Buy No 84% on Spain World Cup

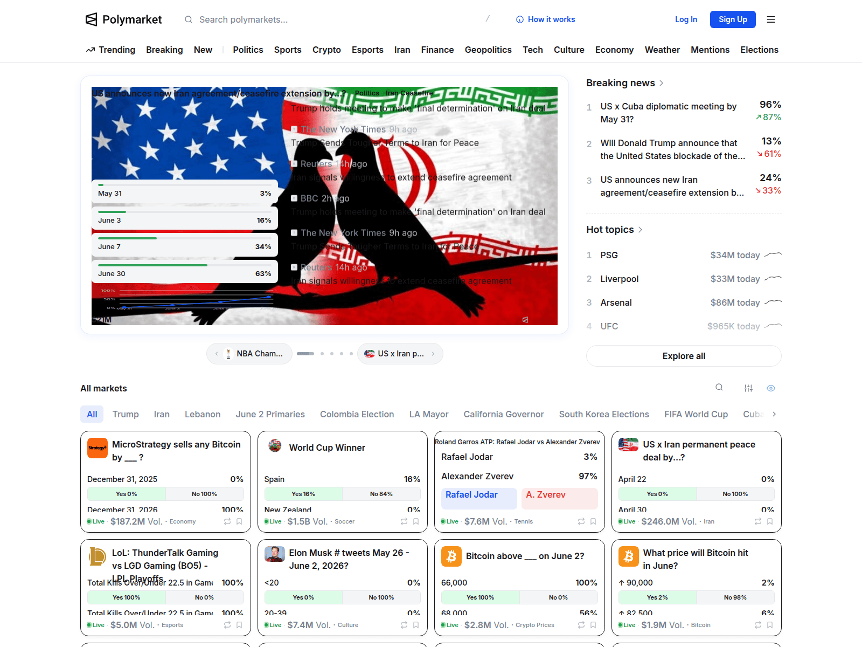[x=381, y=494]
